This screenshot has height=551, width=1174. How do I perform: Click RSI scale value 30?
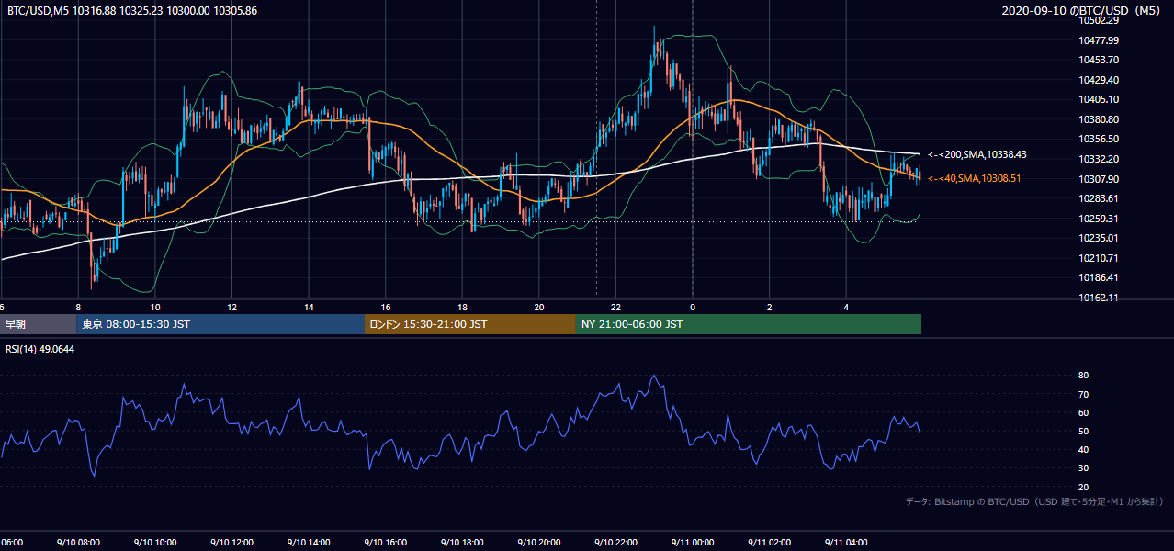(1084, 467)
